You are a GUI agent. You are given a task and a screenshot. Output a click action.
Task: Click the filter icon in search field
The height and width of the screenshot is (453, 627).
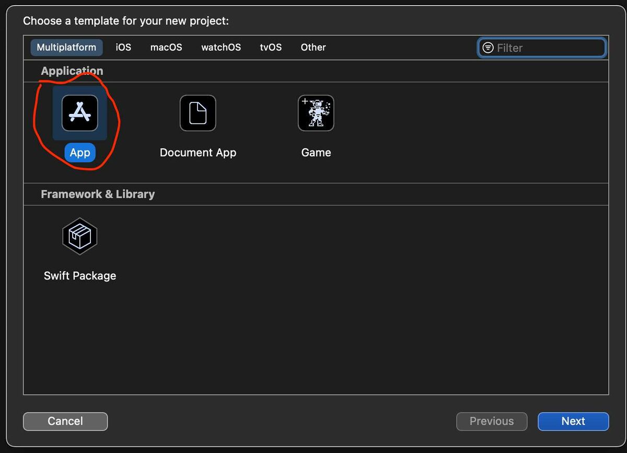coord(488,48)
